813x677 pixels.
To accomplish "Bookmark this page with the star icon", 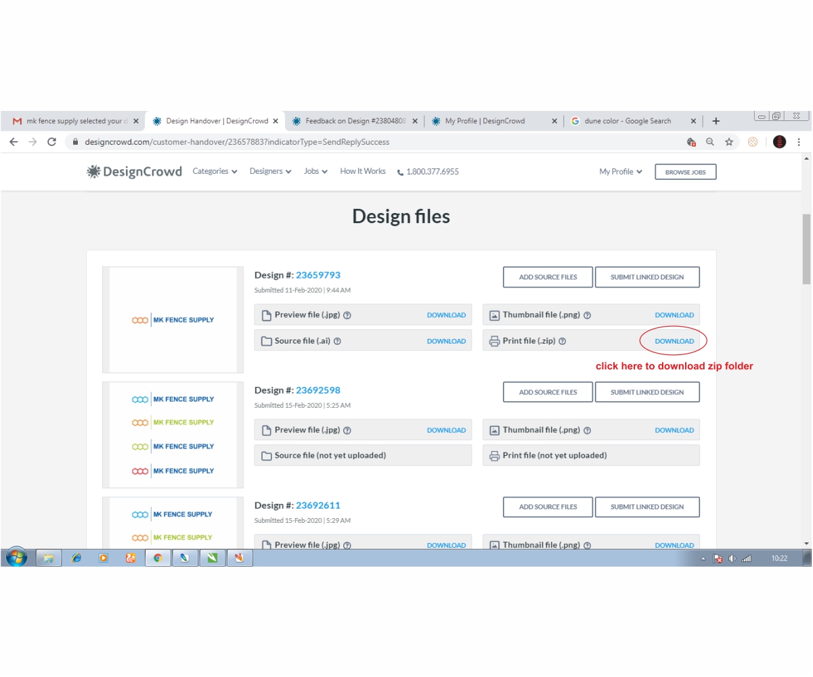I will tap(729, 142).
